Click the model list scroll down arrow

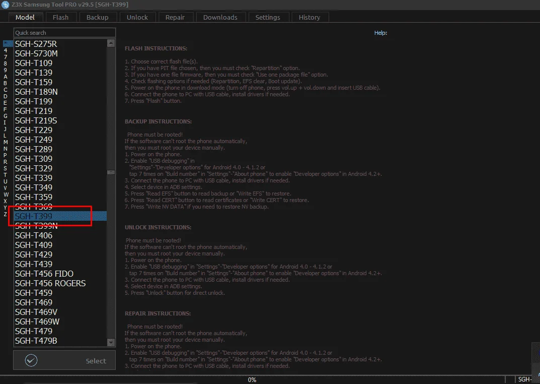pyautogui.click(x=111, y=342)
